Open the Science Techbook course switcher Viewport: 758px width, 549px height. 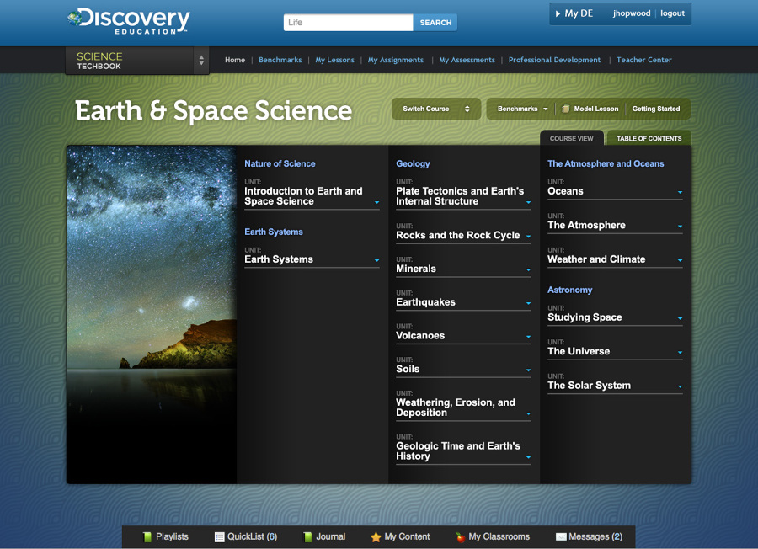tap(200, 60)
